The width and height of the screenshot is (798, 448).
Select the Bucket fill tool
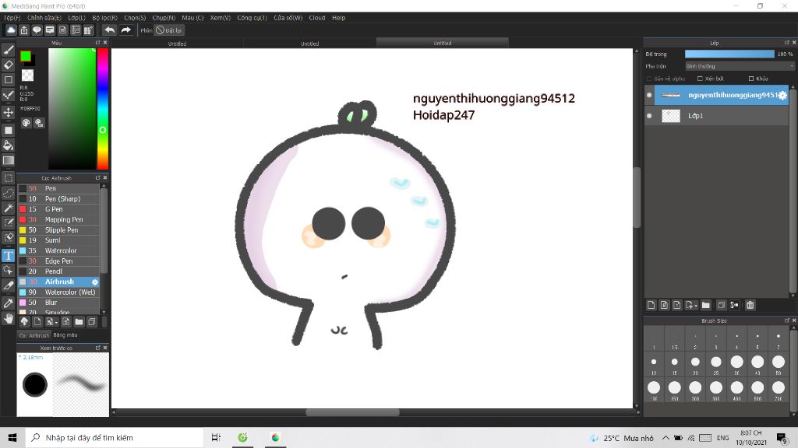point(8,145)
